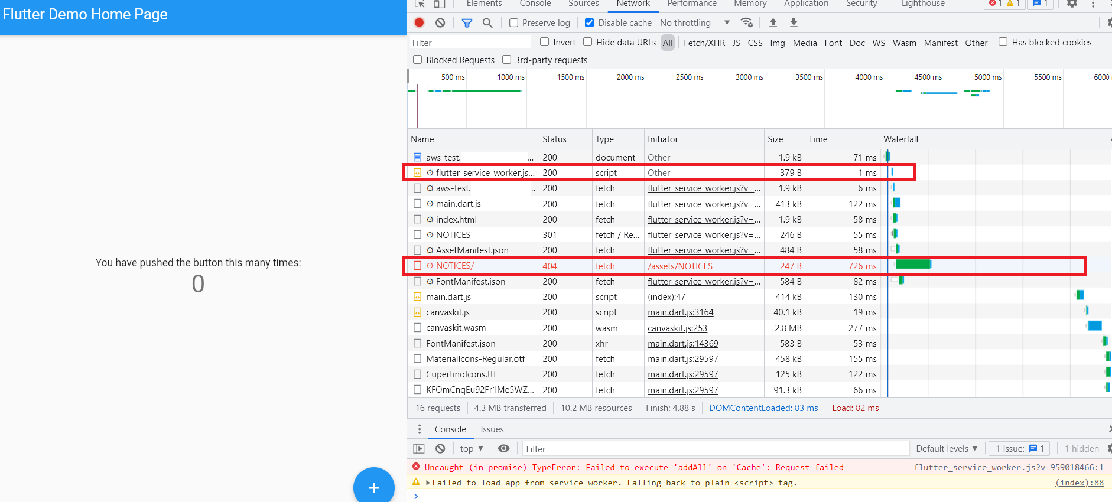Check Hide data URLs checkbox
This screenshot has width=1112, height=502.
tap(587, 42)
